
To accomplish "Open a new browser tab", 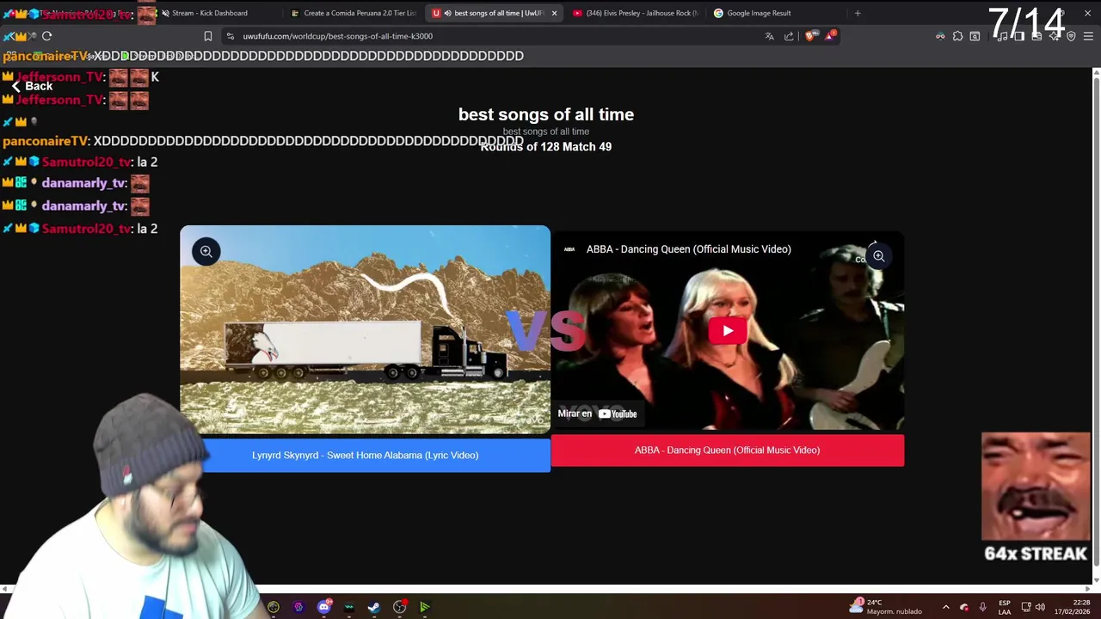I will (x=858, y=13).
